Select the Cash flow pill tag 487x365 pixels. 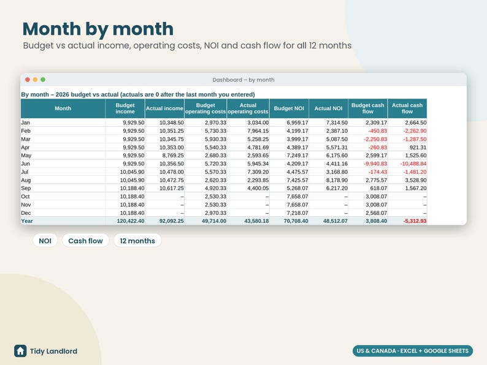click(x=85, y=241)
